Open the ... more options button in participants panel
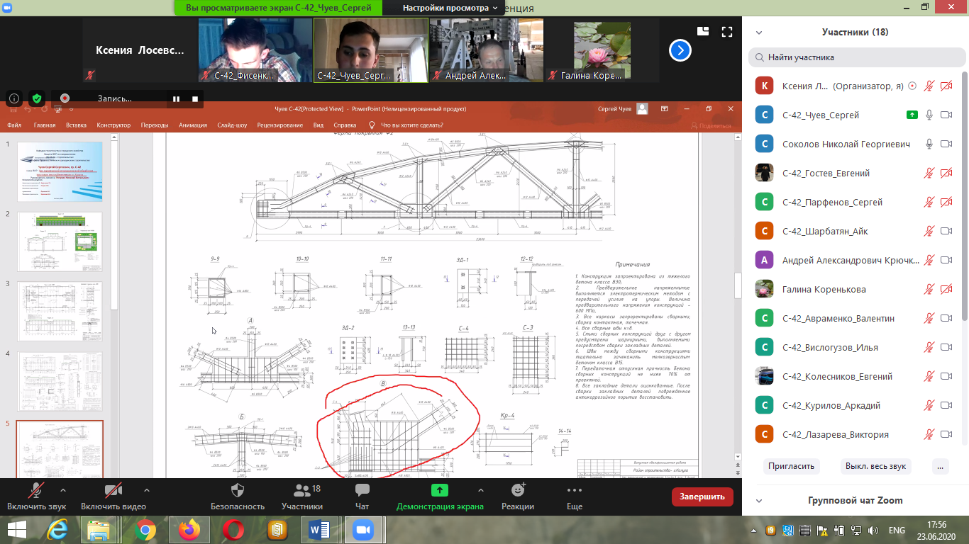Screen dimensions: 969x544 click(940, 467)
